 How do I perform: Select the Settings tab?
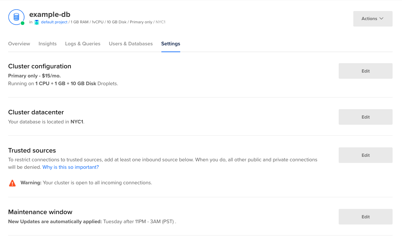(171, 44)
